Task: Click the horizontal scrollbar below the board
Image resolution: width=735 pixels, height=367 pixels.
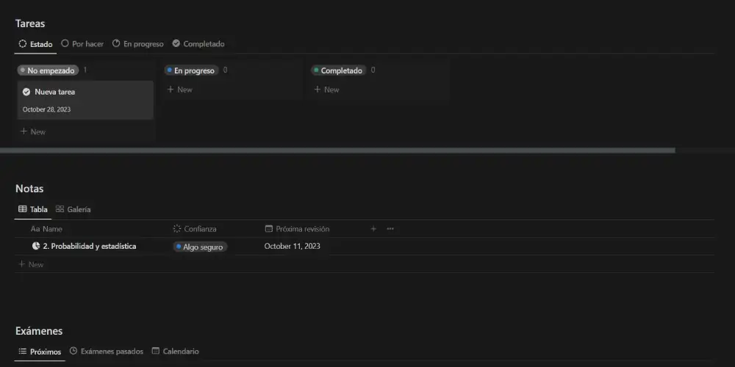Action: pos(337,150)
